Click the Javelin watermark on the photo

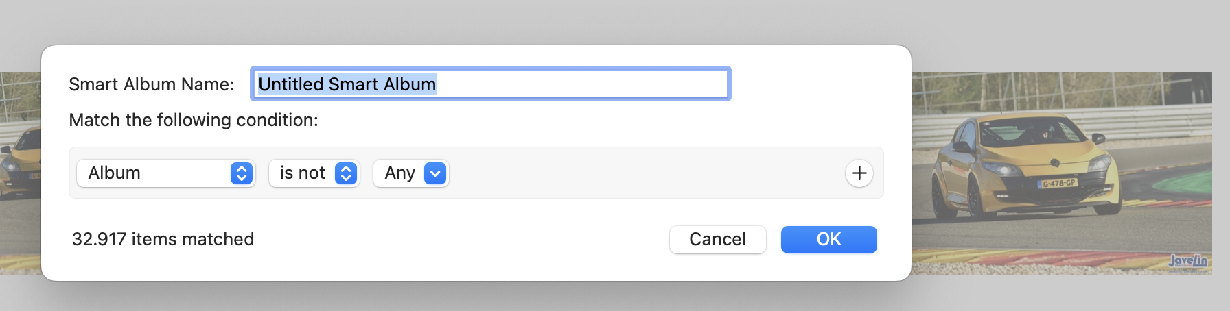tap(1187, 260)
